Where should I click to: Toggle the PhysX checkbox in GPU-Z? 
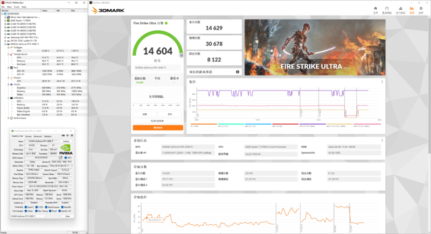50,211
